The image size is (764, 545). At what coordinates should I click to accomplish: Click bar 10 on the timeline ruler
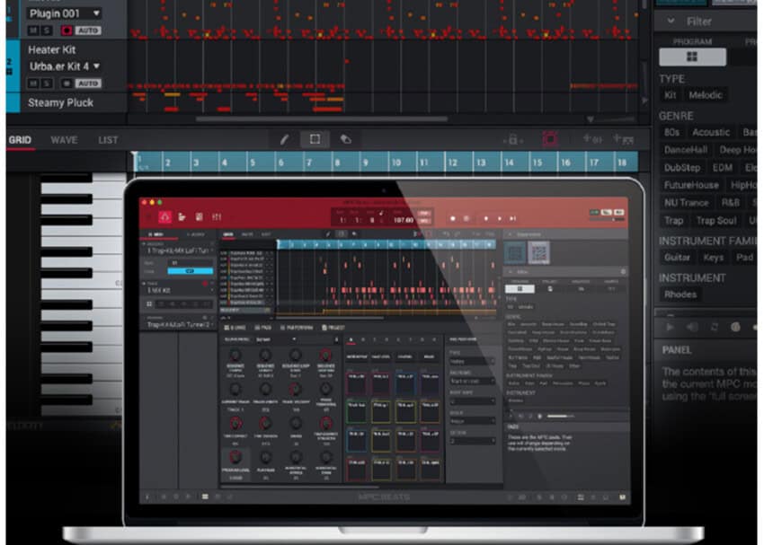(x=396, y=163)
